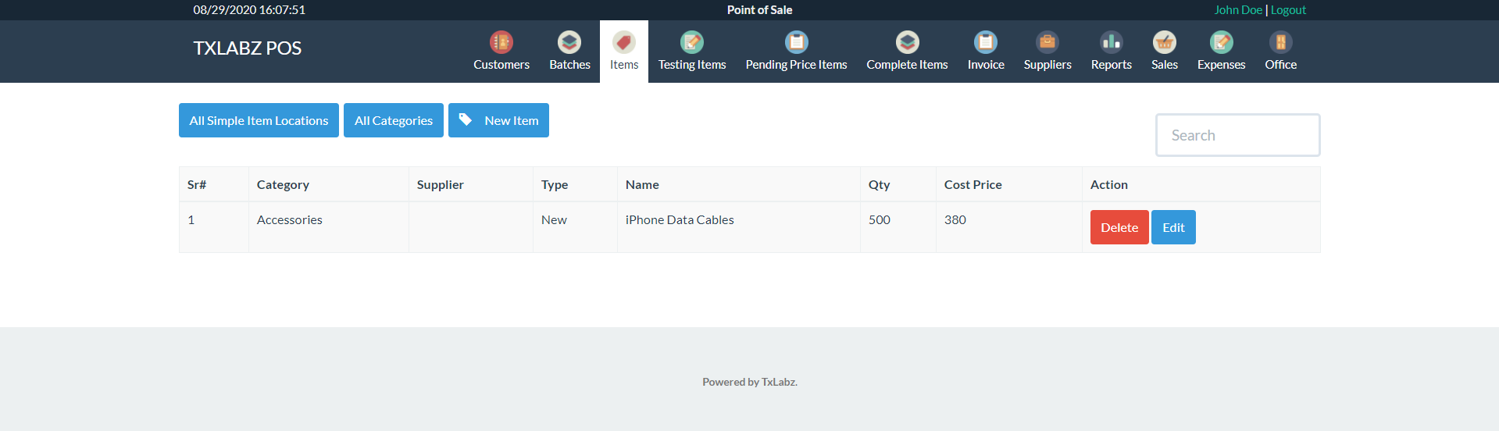The height and width of the screenshot is (431, 1499).
Task: Open the Customers icon in navigation
Action: tap(501, 41)
